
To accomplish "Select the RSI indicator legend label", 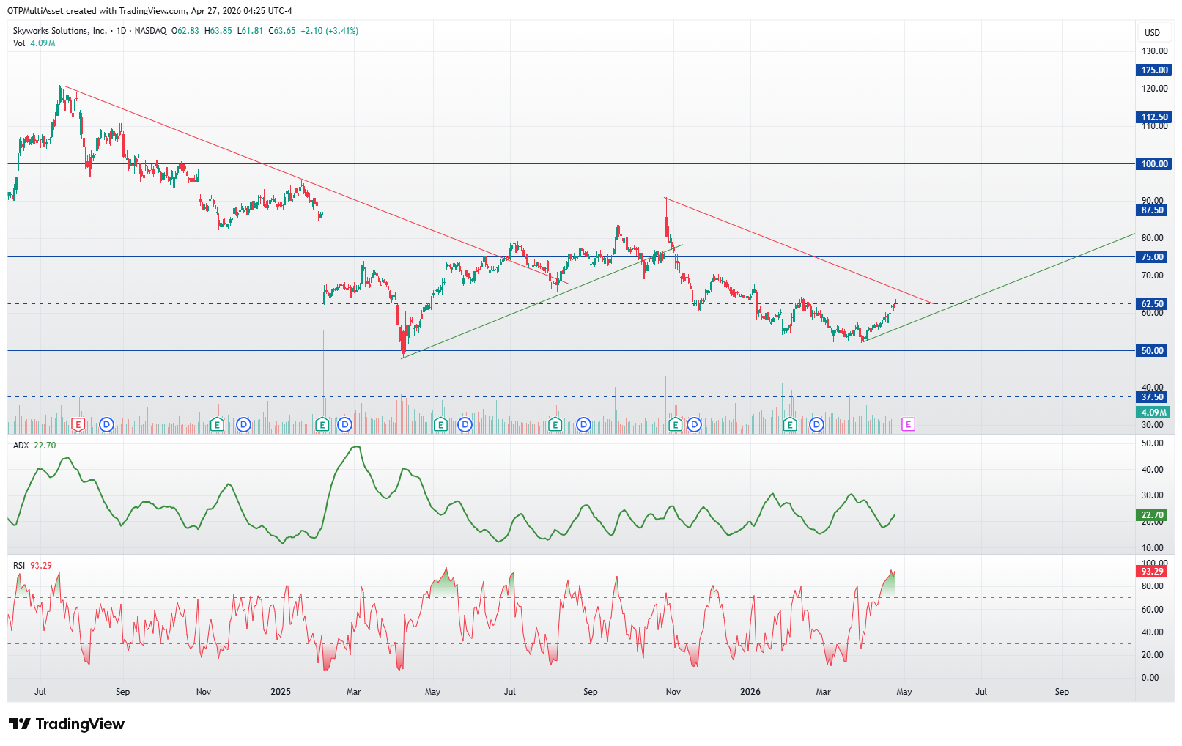I will 19,566.
